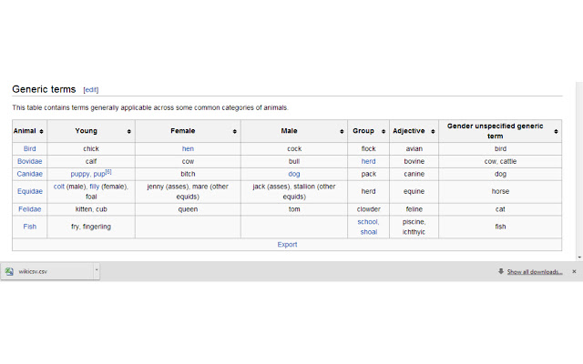Click the 'feline' cell
Image resolution: width=583 pixels, height=364 pixels.
pos(414,209)
